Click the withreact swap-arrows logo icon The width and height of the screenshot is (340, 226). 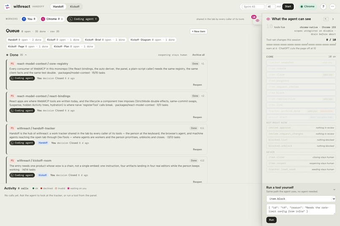click(x=7, y=6)
